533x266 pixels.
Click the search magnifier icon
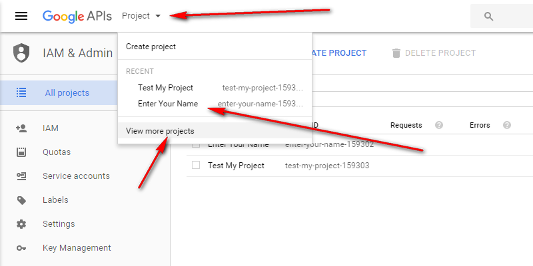point(488,16)
